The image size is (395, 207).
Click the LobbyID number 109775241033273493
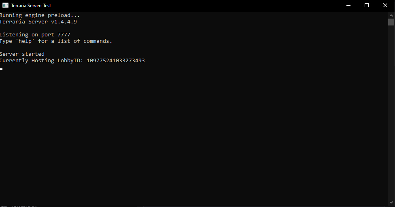tap(116, 61)
